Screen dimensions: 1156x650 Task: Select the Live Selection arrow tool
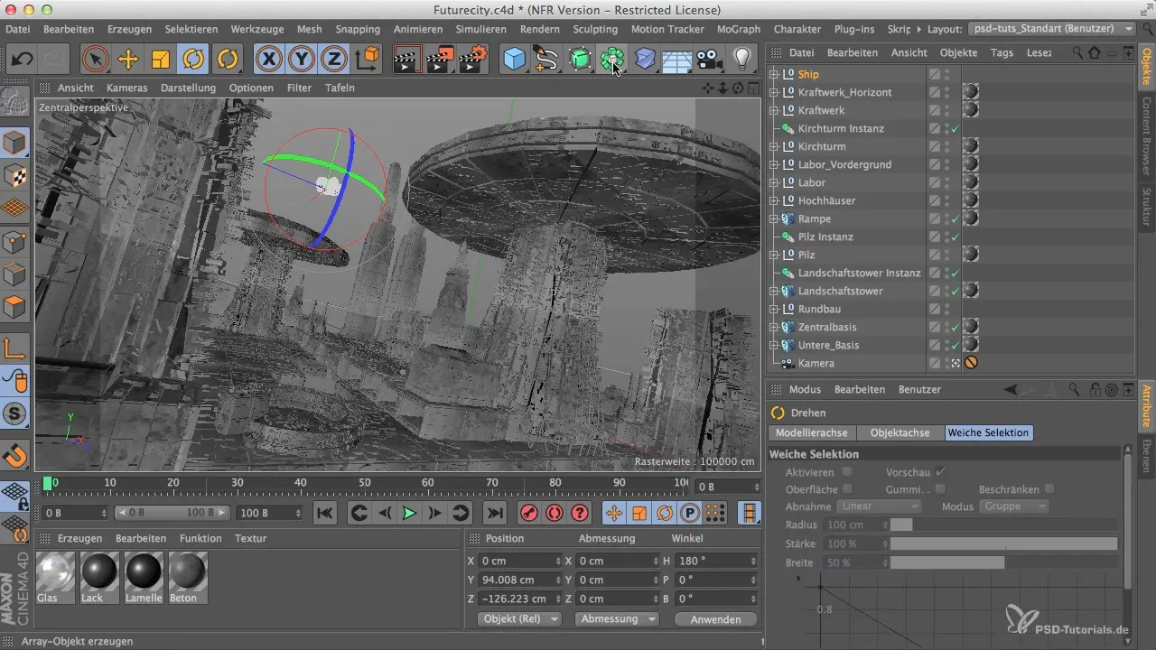(95, 60)
